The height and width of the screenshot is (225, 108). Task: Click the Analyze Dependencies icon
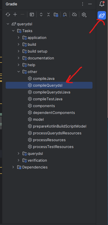coord(65,14)
